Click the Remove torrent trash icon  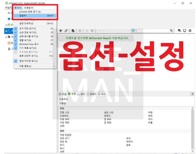[80, 31]
